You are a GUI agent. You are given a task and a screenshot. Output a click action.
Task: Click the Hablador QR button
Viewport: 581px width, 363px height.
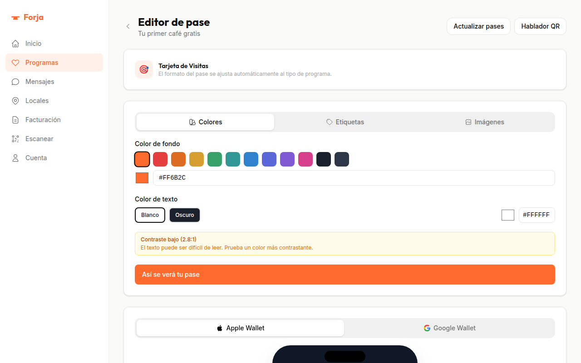[x=540, y=26]
